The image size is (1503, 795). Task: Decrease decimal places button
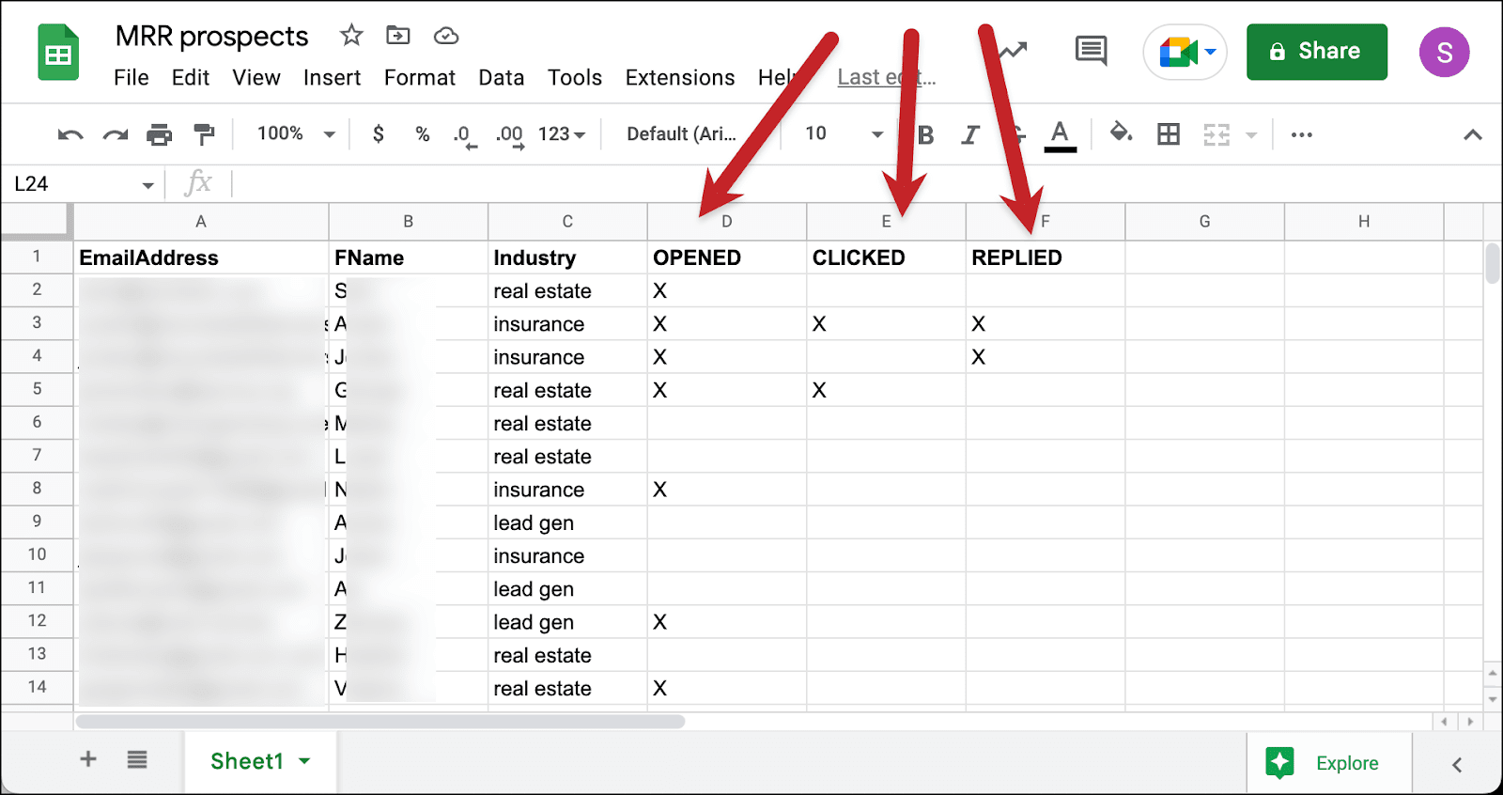(x=465, y=136)
